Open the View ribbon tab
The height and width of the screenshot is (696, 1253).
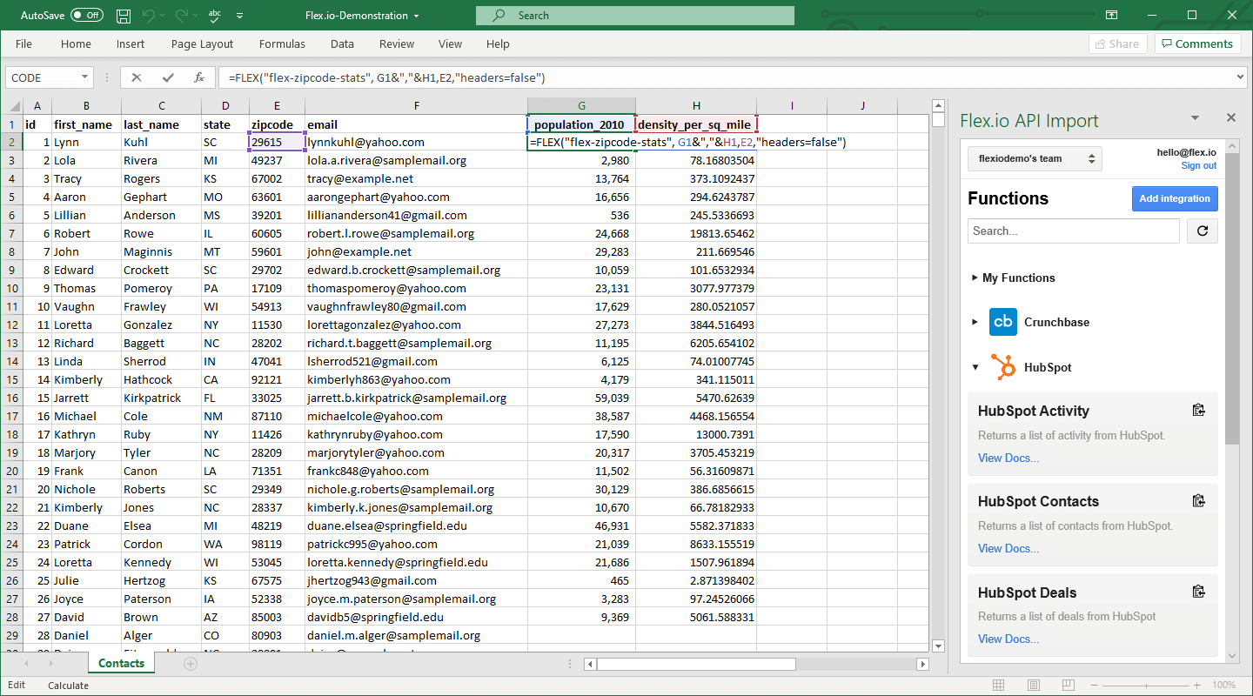point(450,43)
